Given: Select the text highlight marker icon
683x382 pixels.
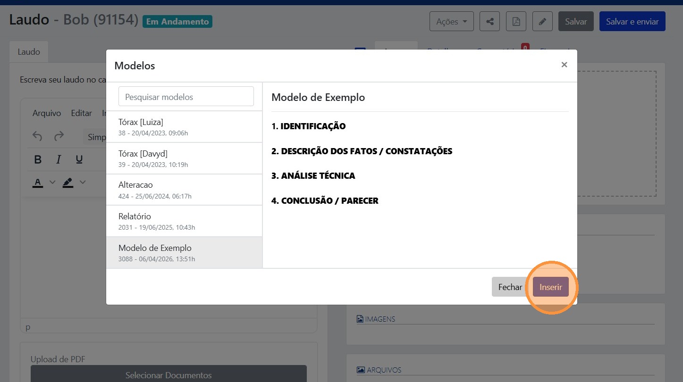Looking at the screenshot, I should (x=68, y=182).
